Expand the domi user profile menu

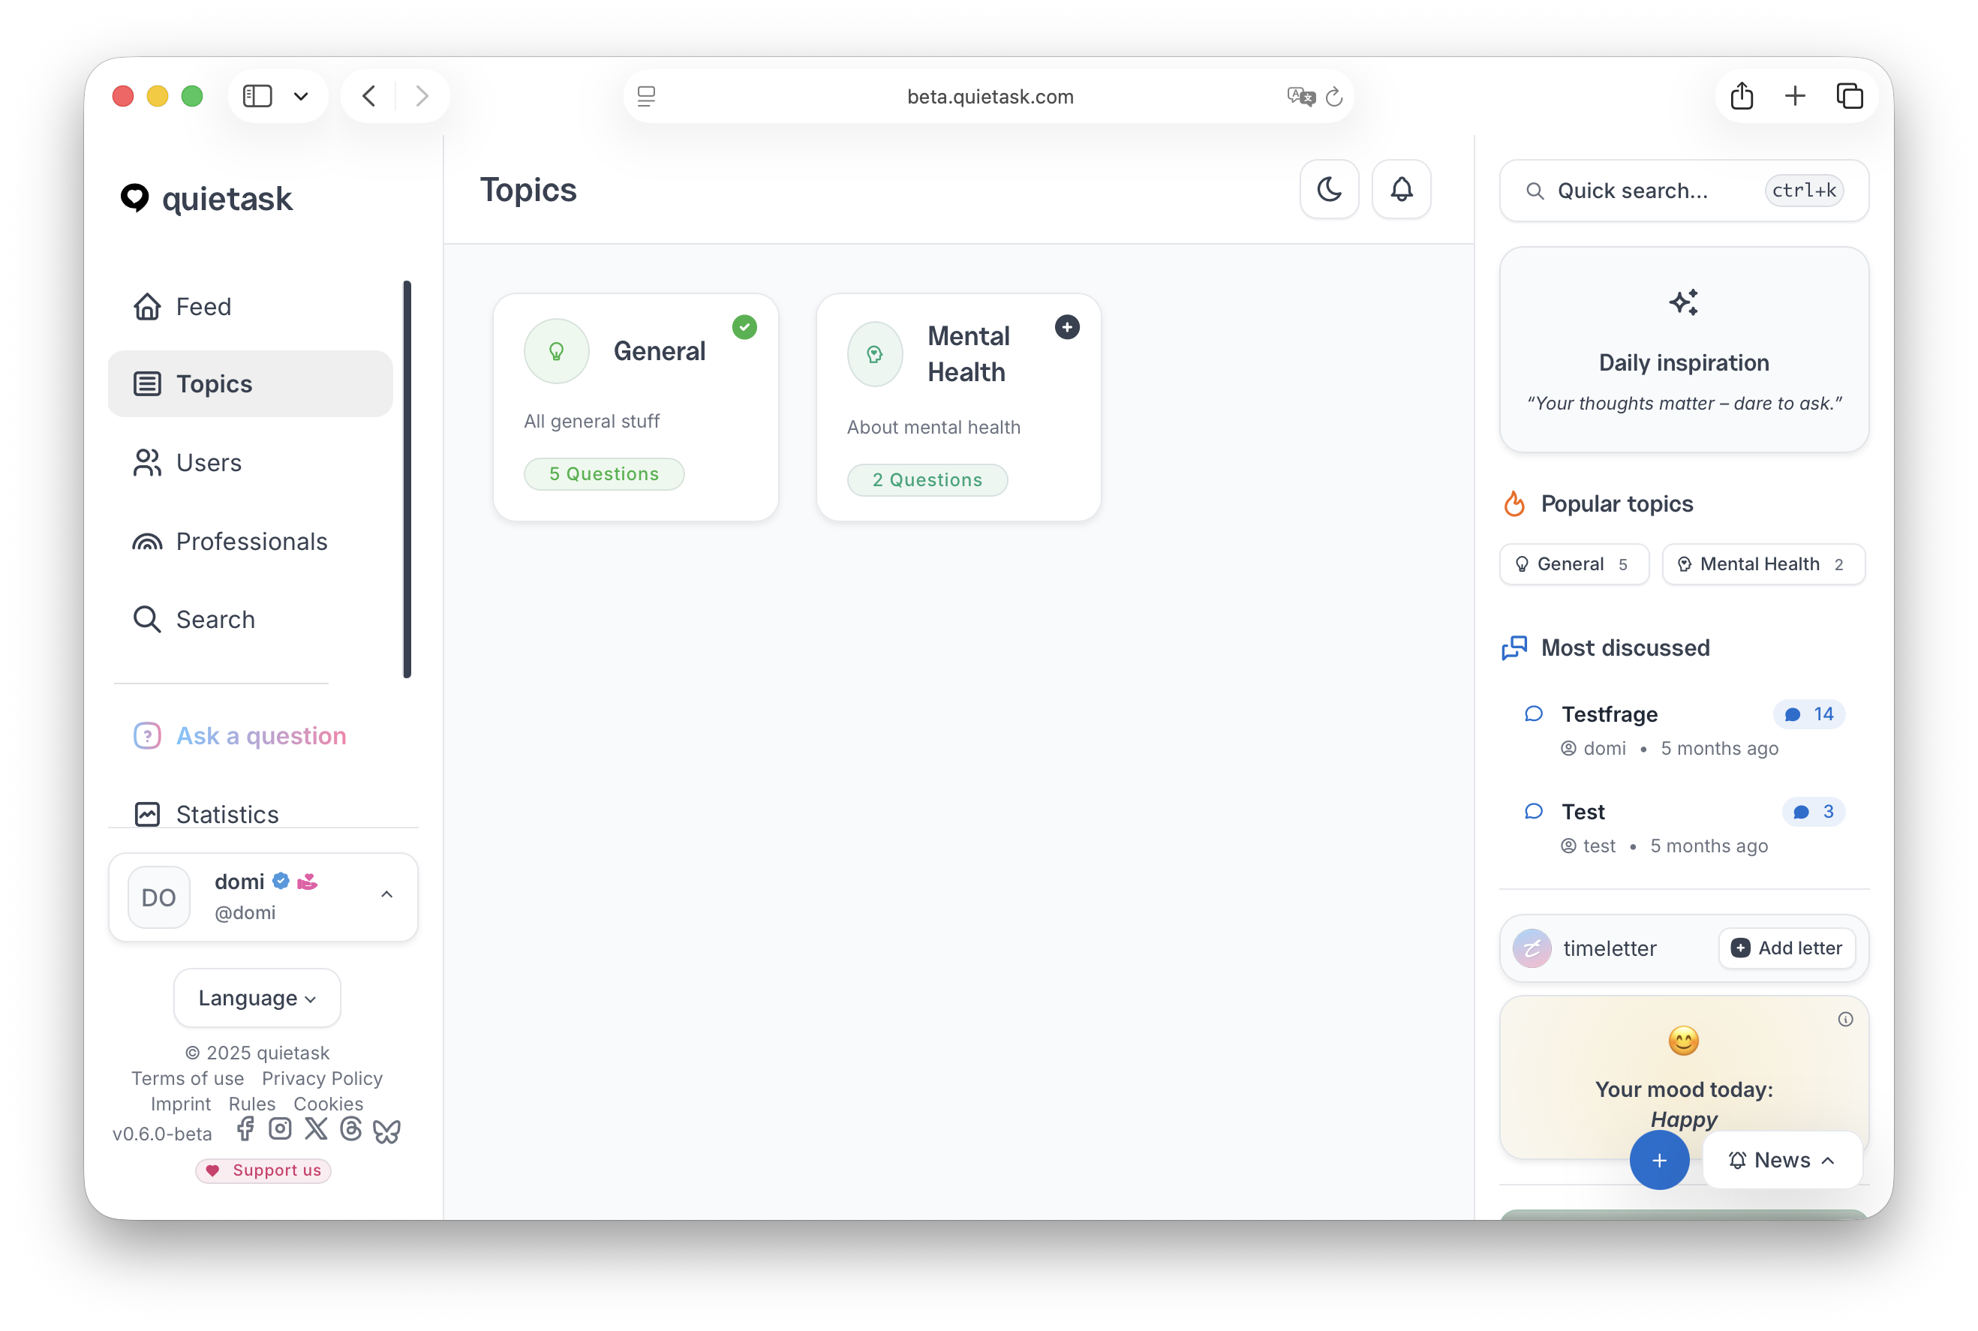[386, 894]
